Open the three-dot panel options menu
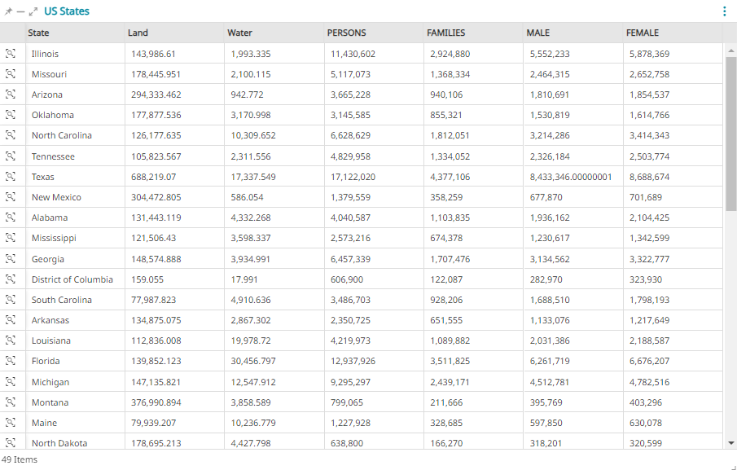The width and height of the screenshot is (737, 470). [725, 11]
